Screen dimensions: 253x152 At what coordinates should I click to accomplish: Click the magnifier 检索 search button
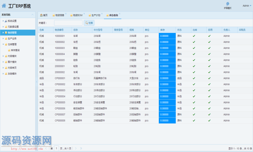pyautogui.click(x=89, y=23)
